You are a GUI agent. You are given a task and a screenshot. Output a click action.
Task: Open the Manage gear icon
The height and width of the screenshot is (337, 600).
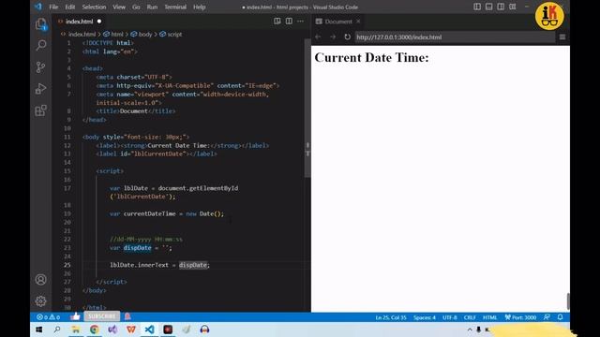click(40, 301)
